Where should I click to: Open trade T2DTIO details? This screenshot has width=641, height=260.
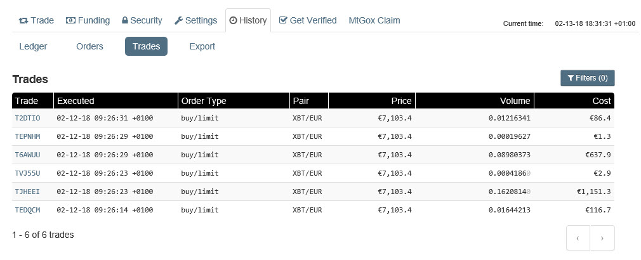pyautogui.click(x=27, y=118)
